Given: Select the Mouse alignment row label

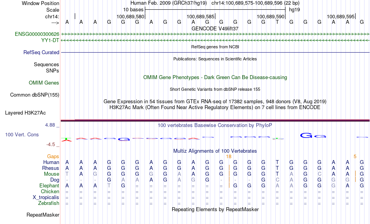Looking at the screenshot, I should pyautogui.click(x=51, y=174).
